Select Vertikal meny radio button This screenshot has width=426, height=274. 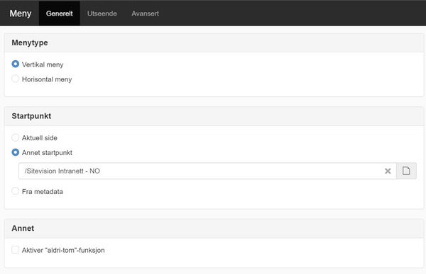16,64
